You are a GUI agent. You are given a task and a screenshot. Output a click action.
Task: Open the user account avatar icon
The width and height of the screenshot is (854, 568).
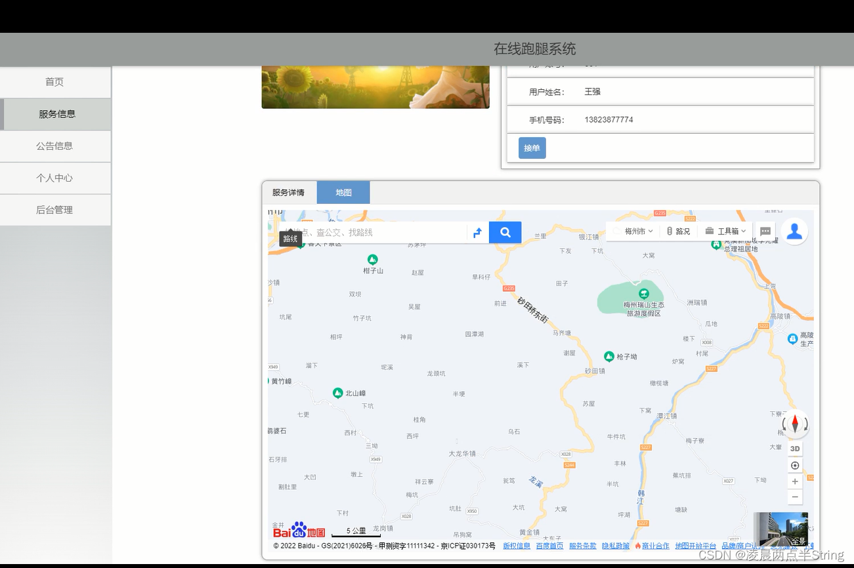pyautogui.click(x=794, y=231)
